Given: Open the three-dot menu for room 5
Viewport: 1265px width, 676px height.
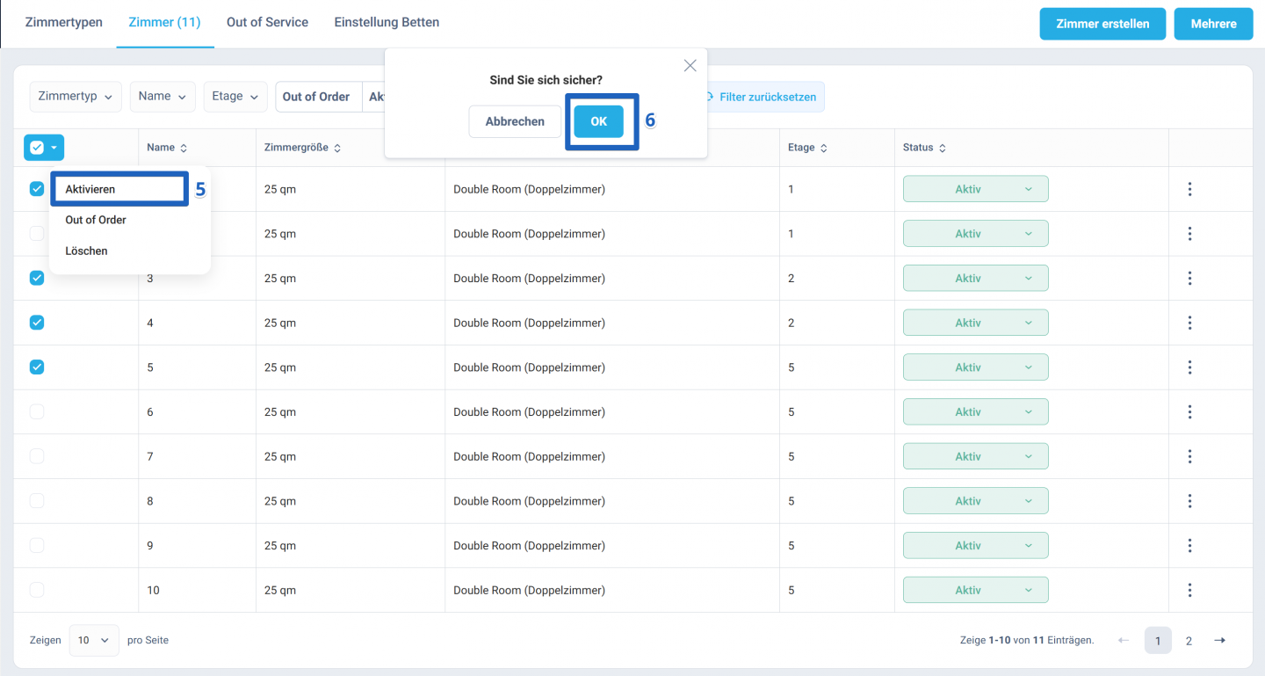Looking at the screenshot, I should click(x=1189, y=367).
